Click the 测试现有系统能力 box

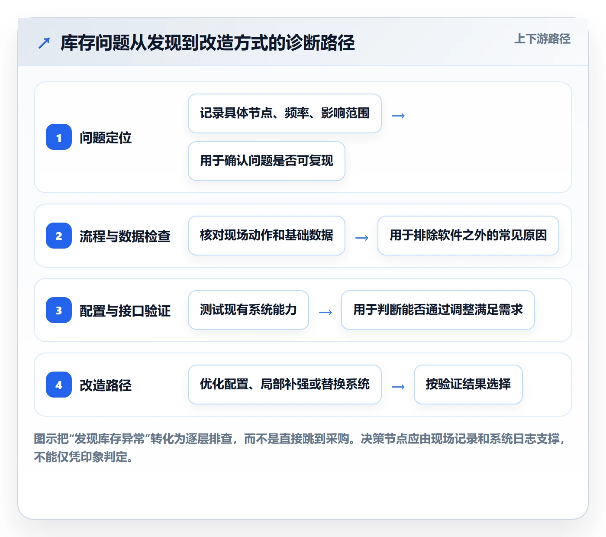tap(248, 310)
